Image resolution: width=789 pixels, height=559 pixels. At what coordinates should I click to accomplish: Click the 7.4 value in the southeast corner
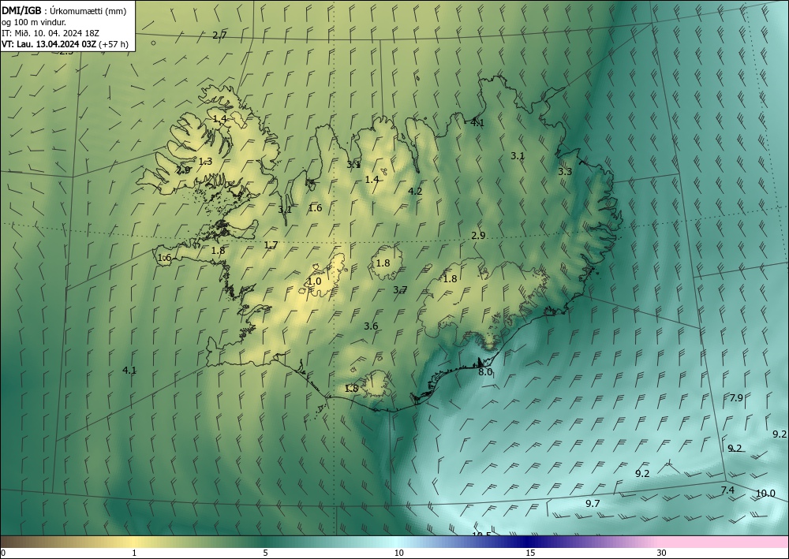[727, 490]
